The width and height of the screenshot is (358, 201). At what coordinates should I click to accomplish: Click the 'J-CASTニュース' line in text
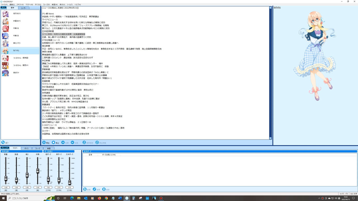[x=50, y=125]
